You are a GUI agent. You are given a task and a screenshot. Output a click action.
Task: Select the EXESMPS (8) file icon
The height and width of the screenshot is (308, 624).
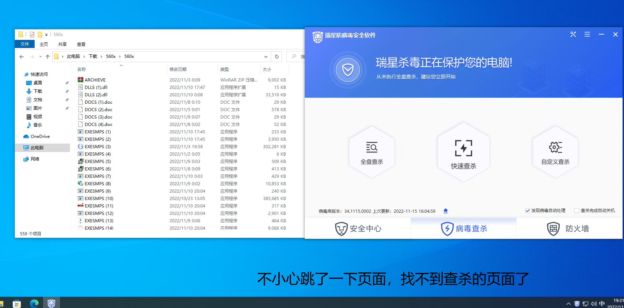click(81, 183)
